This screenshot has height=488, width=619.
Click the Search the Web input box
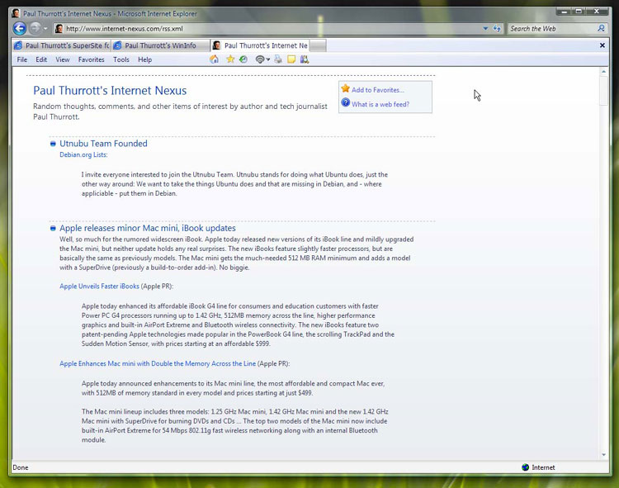549,28
